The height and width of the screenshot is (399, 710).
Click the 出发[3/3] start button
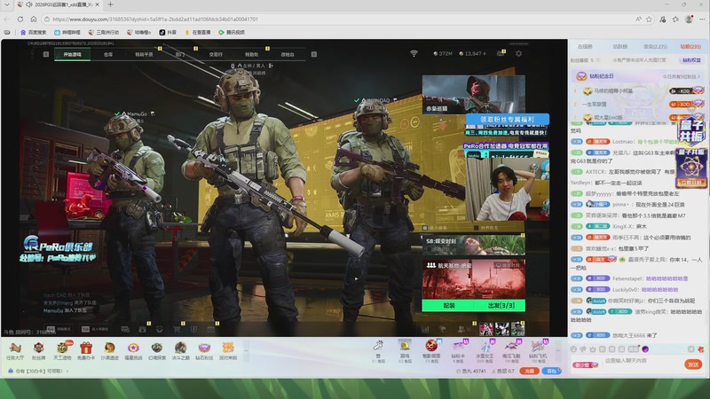click(501, 305)
